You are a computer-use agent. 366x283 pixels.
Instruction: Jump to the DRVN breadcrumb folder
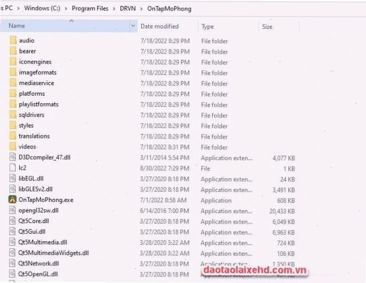point(128,9)
